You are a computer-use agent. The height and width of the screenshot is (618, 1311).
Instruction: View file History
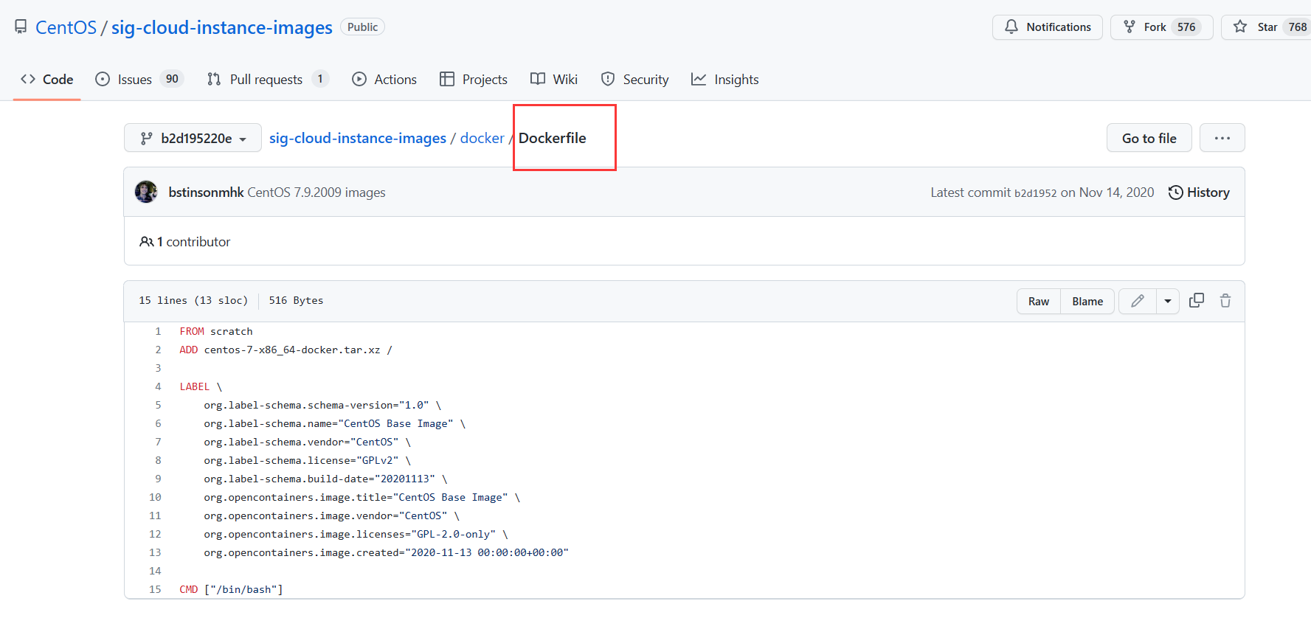(x=1199, y=192)
